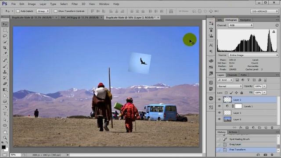Enable the Auto-Select checkbox
Viewport: 281px width, 158px height.
[x=18, y=11]
